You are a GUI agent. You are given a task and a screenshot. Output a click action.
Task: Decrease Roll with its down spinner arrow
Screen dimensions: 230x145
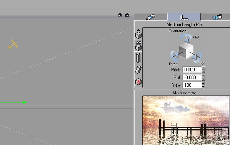point(203,79)
